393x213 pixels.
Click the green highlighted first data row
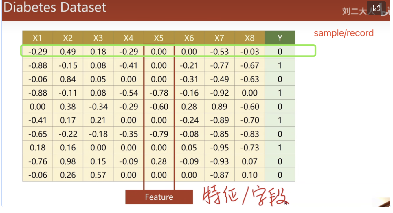coord(168,51)
